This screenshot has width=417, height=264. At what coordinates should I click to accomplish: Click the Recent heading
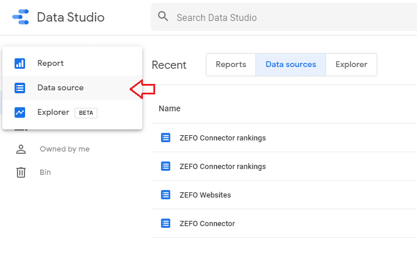click(169, 65)
